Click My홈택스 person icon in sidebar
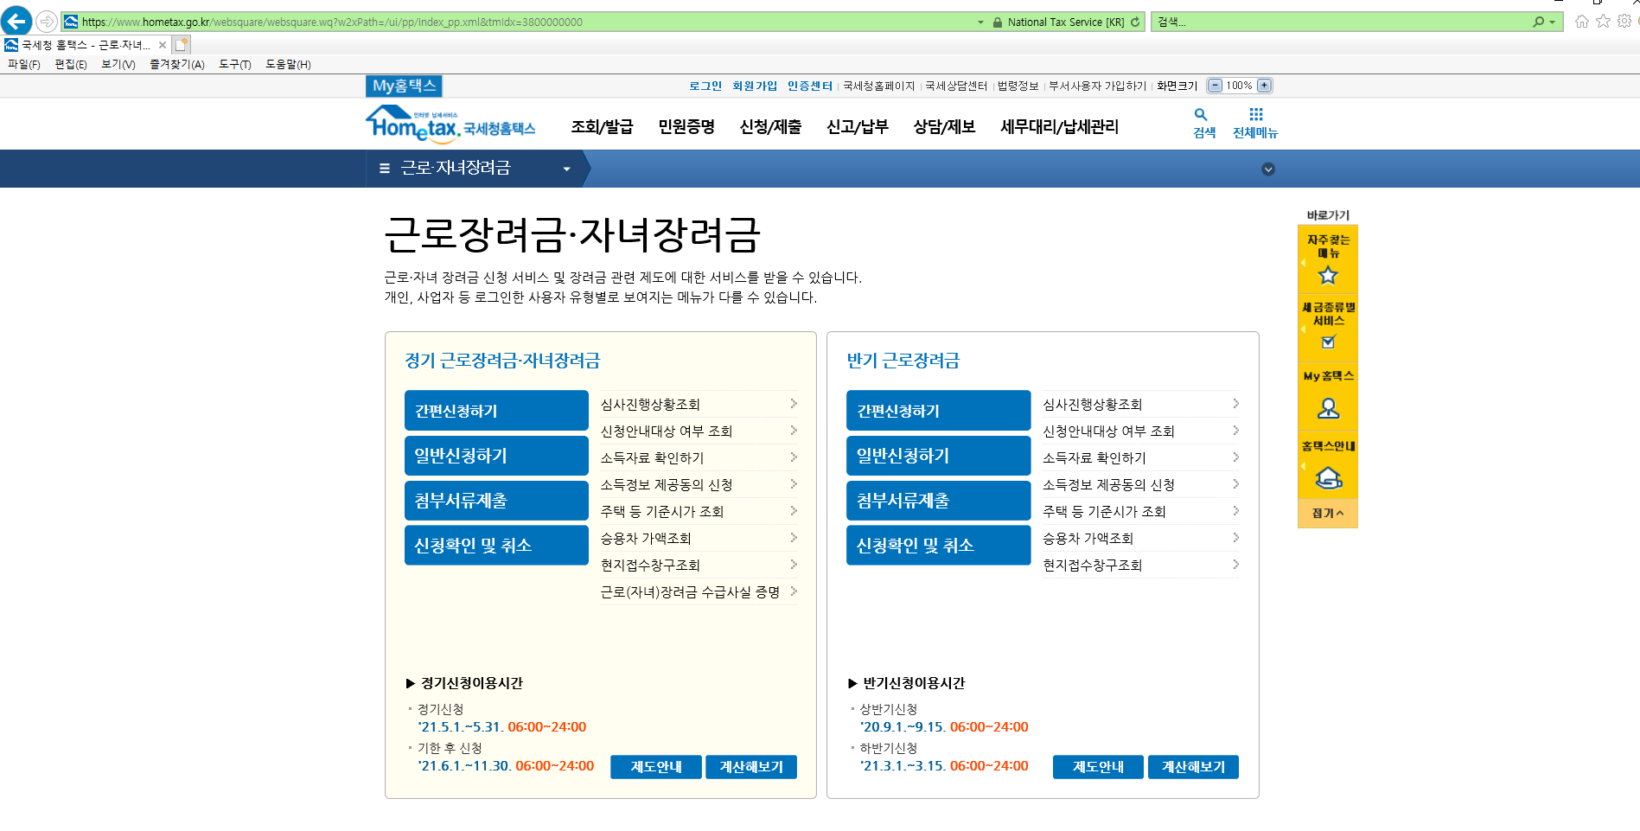1640x831 pixels. point(1328,408)
